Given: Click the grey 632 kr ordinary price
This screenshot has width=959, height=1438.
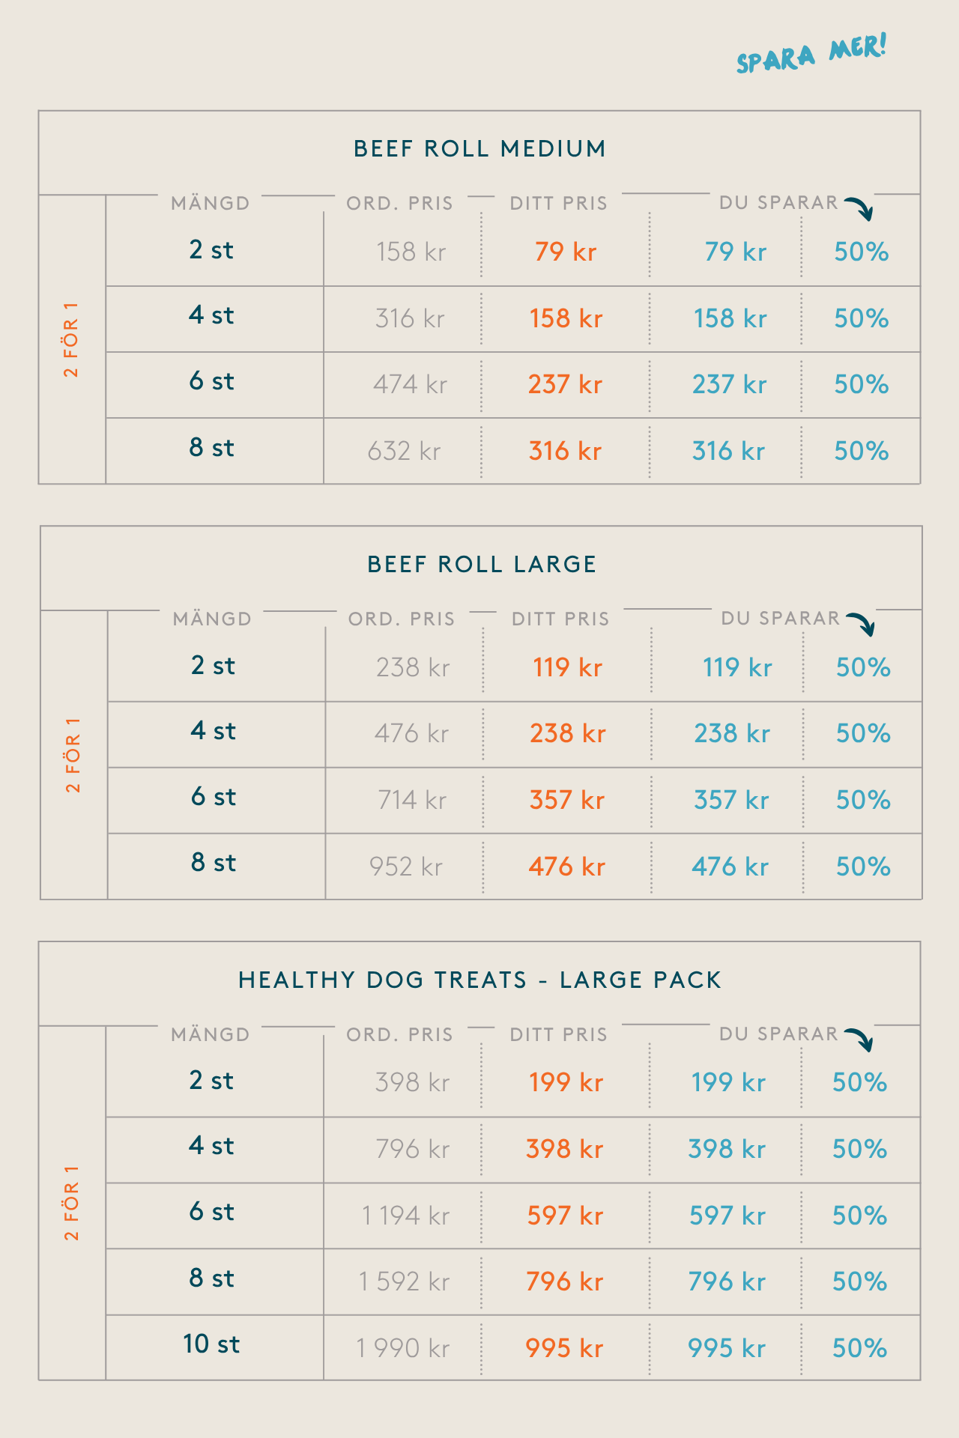Looking at the screenshot, I should pyautogui.click(x=404, y=451).
